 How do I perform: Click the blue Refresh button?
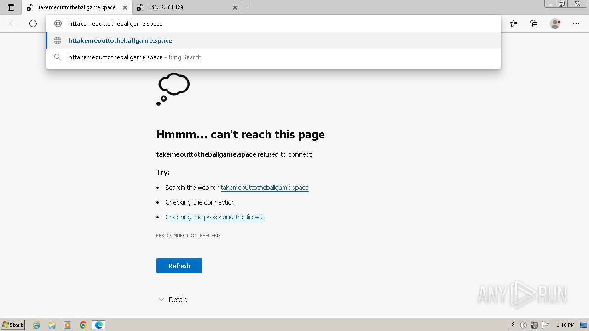click(x=179, y=266)
